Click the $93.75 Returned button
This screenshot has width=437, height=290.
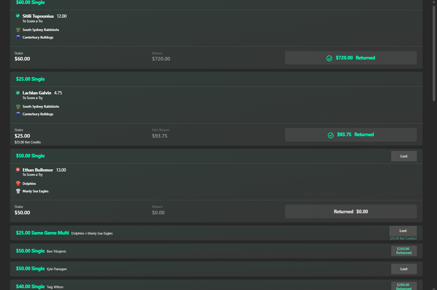pos(351,134)
